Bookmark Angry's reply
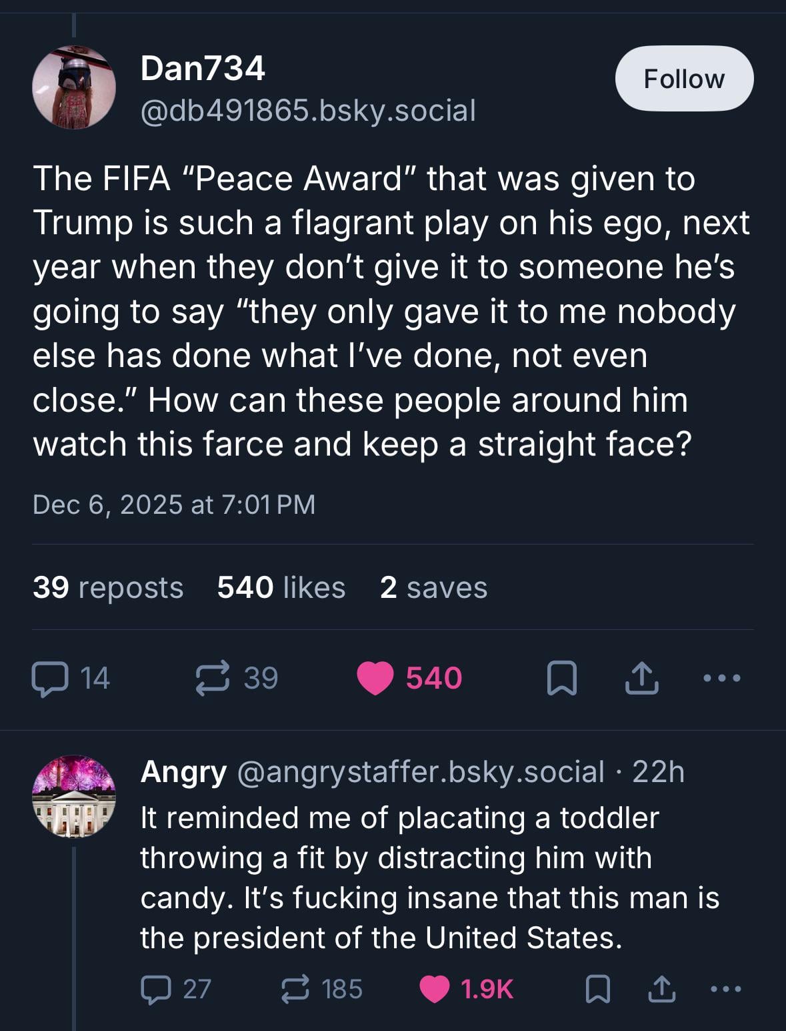 [597, 989]
